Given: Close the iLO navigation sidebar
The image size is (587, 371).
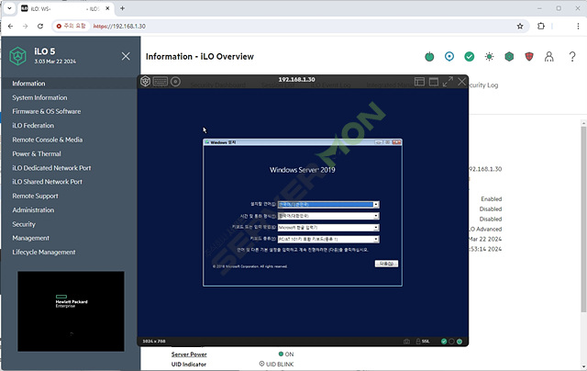Looking at the screenshot, I should click(126, 56).
